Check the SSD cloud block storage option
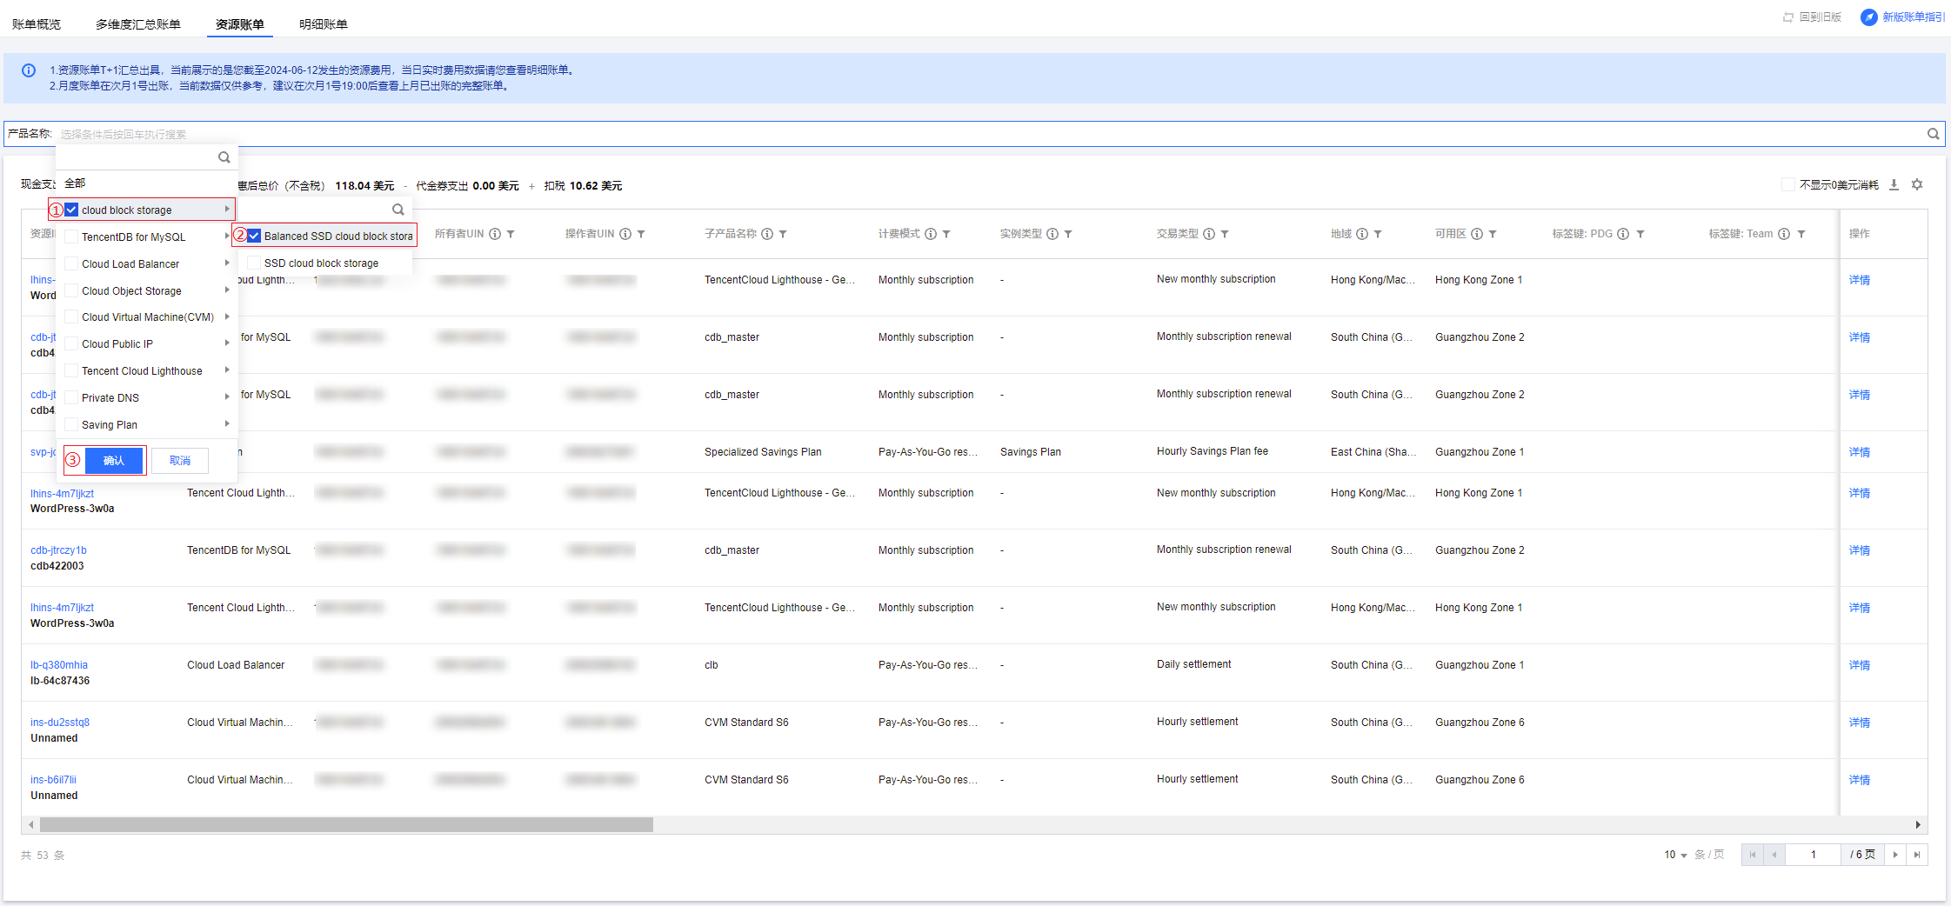Screen dimensions: 1951x906 click(254, 263)
